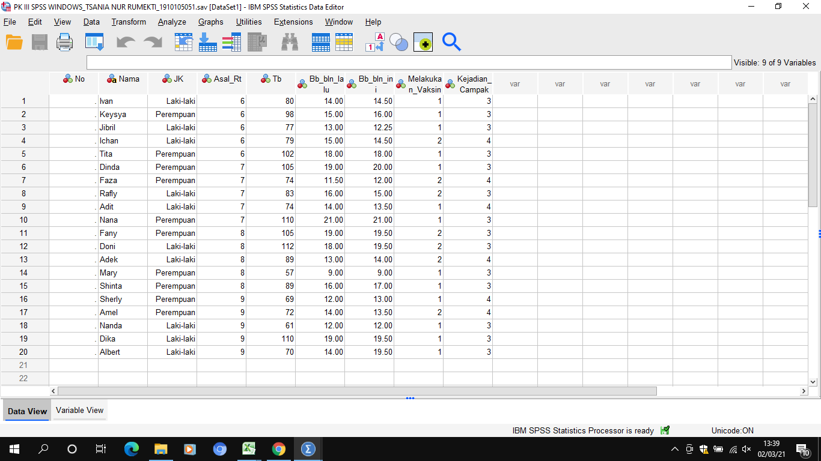Viewport: 821px width, 461px height.
Task: Click the vertical scrollbar up arrow
Action: point(813,99)
